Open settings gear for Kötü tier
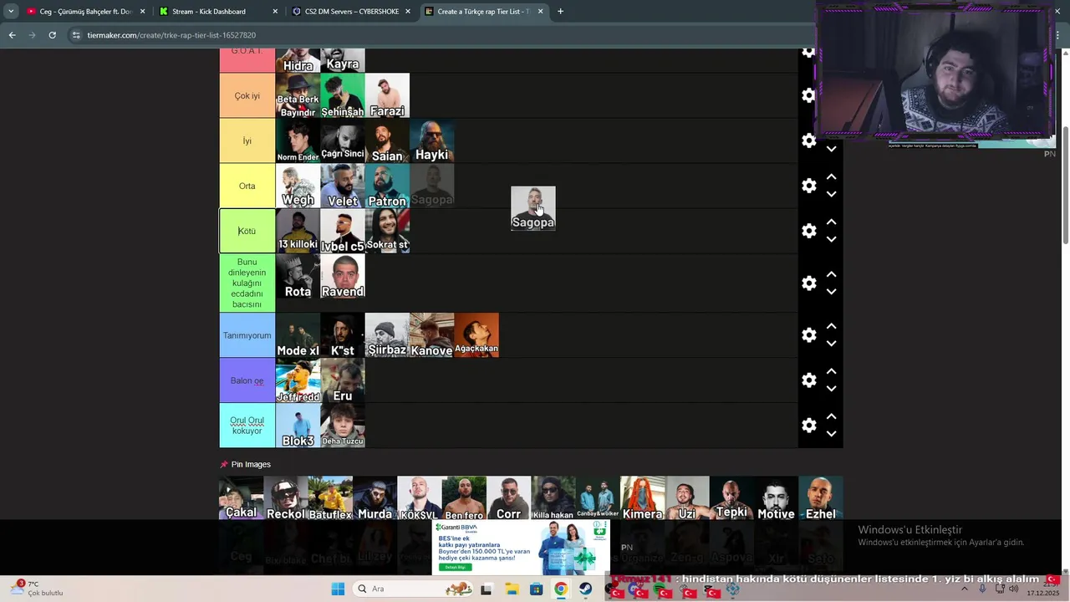Viewport: 1070px width, 602px height. [x=808, y=231]
